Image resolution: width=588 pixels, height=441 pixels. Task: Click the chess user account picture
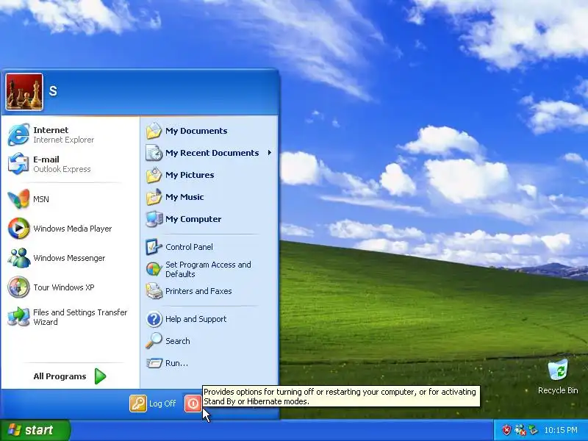[24, 92]
